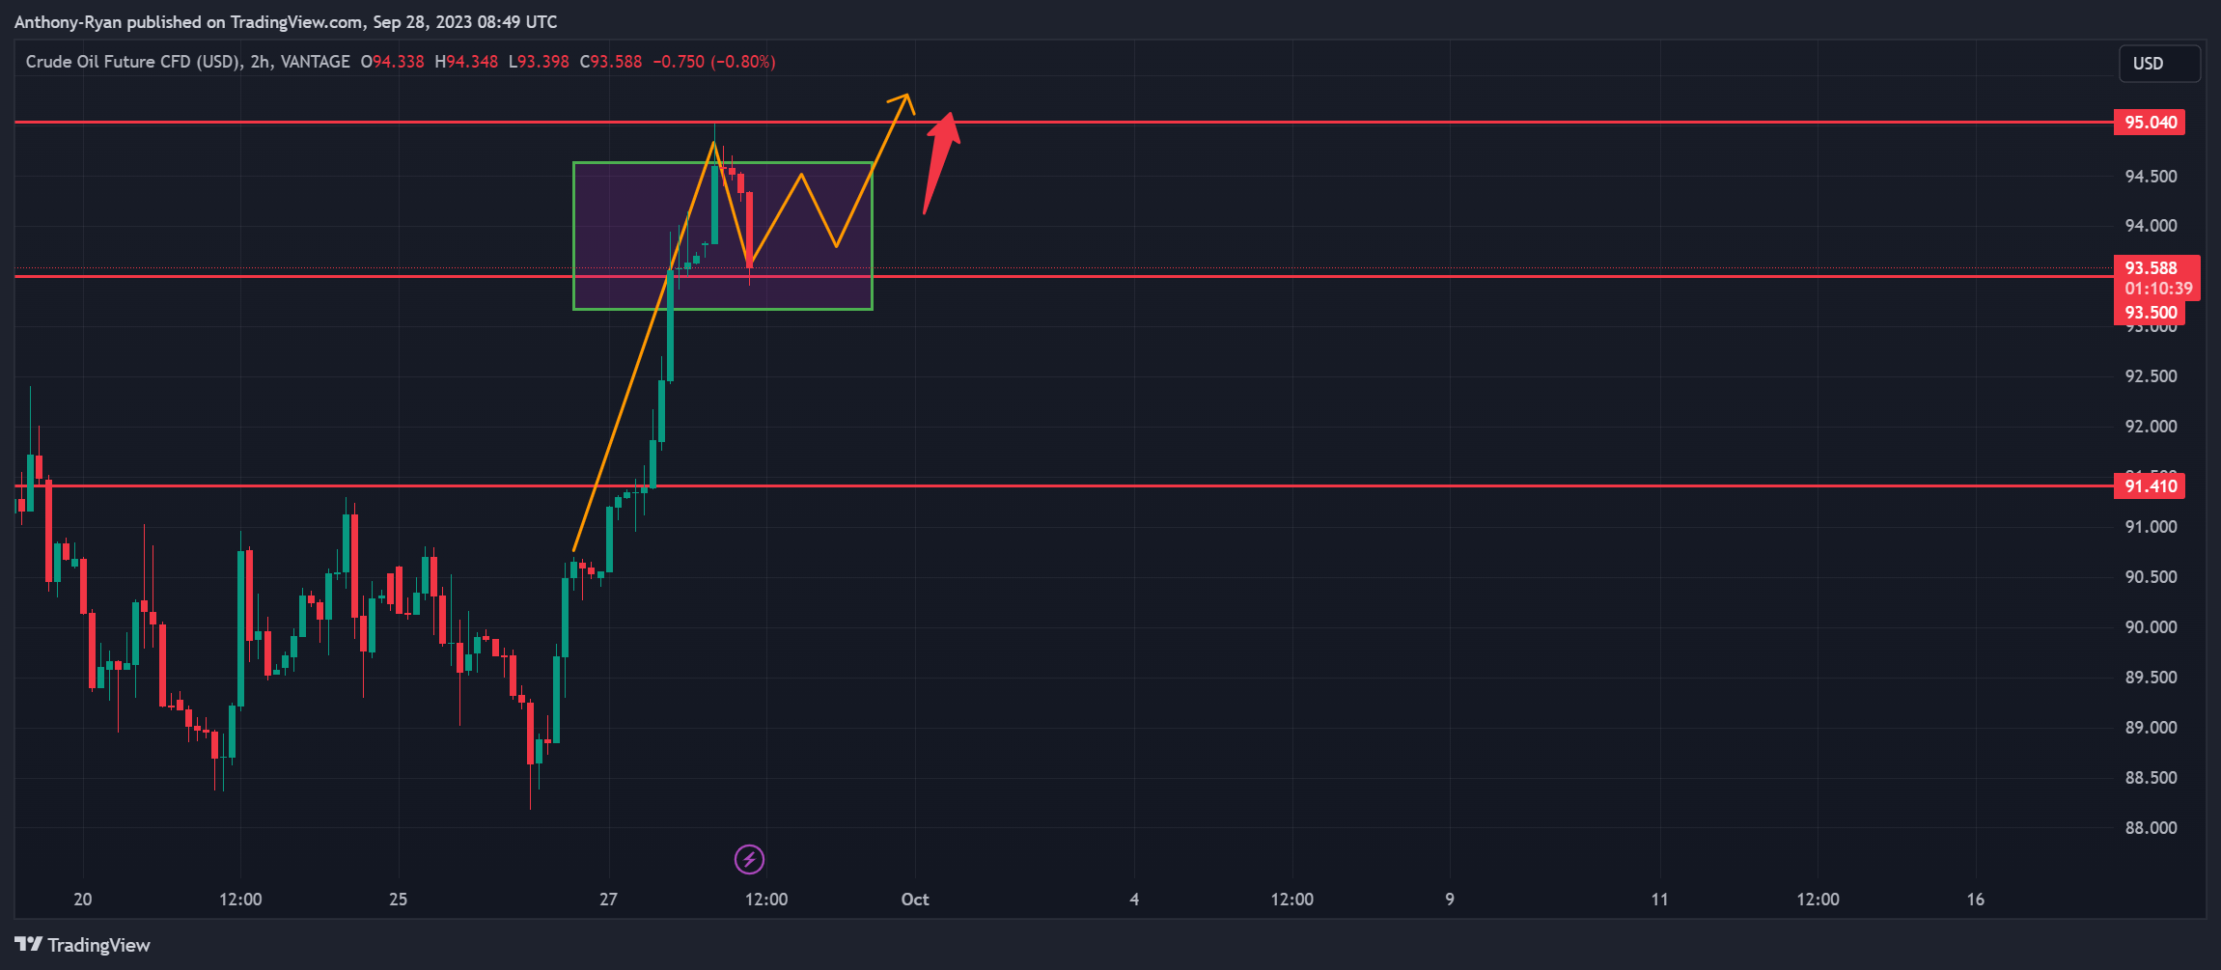Click the high value H94.348
Screen dimensions: 2221x970
[x=466, y=62]
